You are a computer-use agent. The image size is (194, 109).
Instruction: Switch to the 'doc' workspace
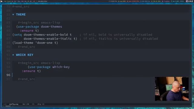click(15, 1)
